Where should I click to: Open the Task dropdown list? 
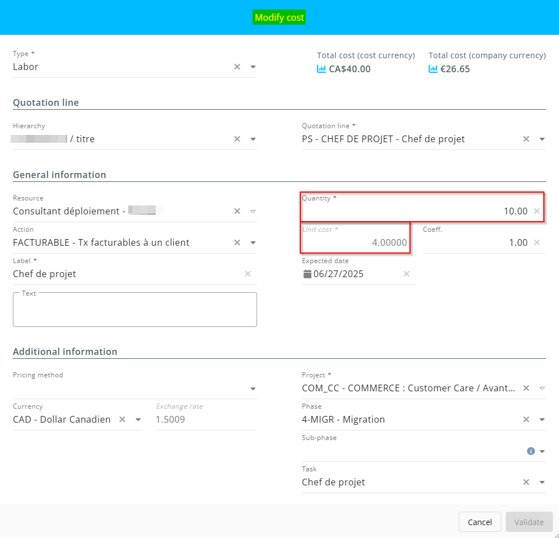coord(542,482)
